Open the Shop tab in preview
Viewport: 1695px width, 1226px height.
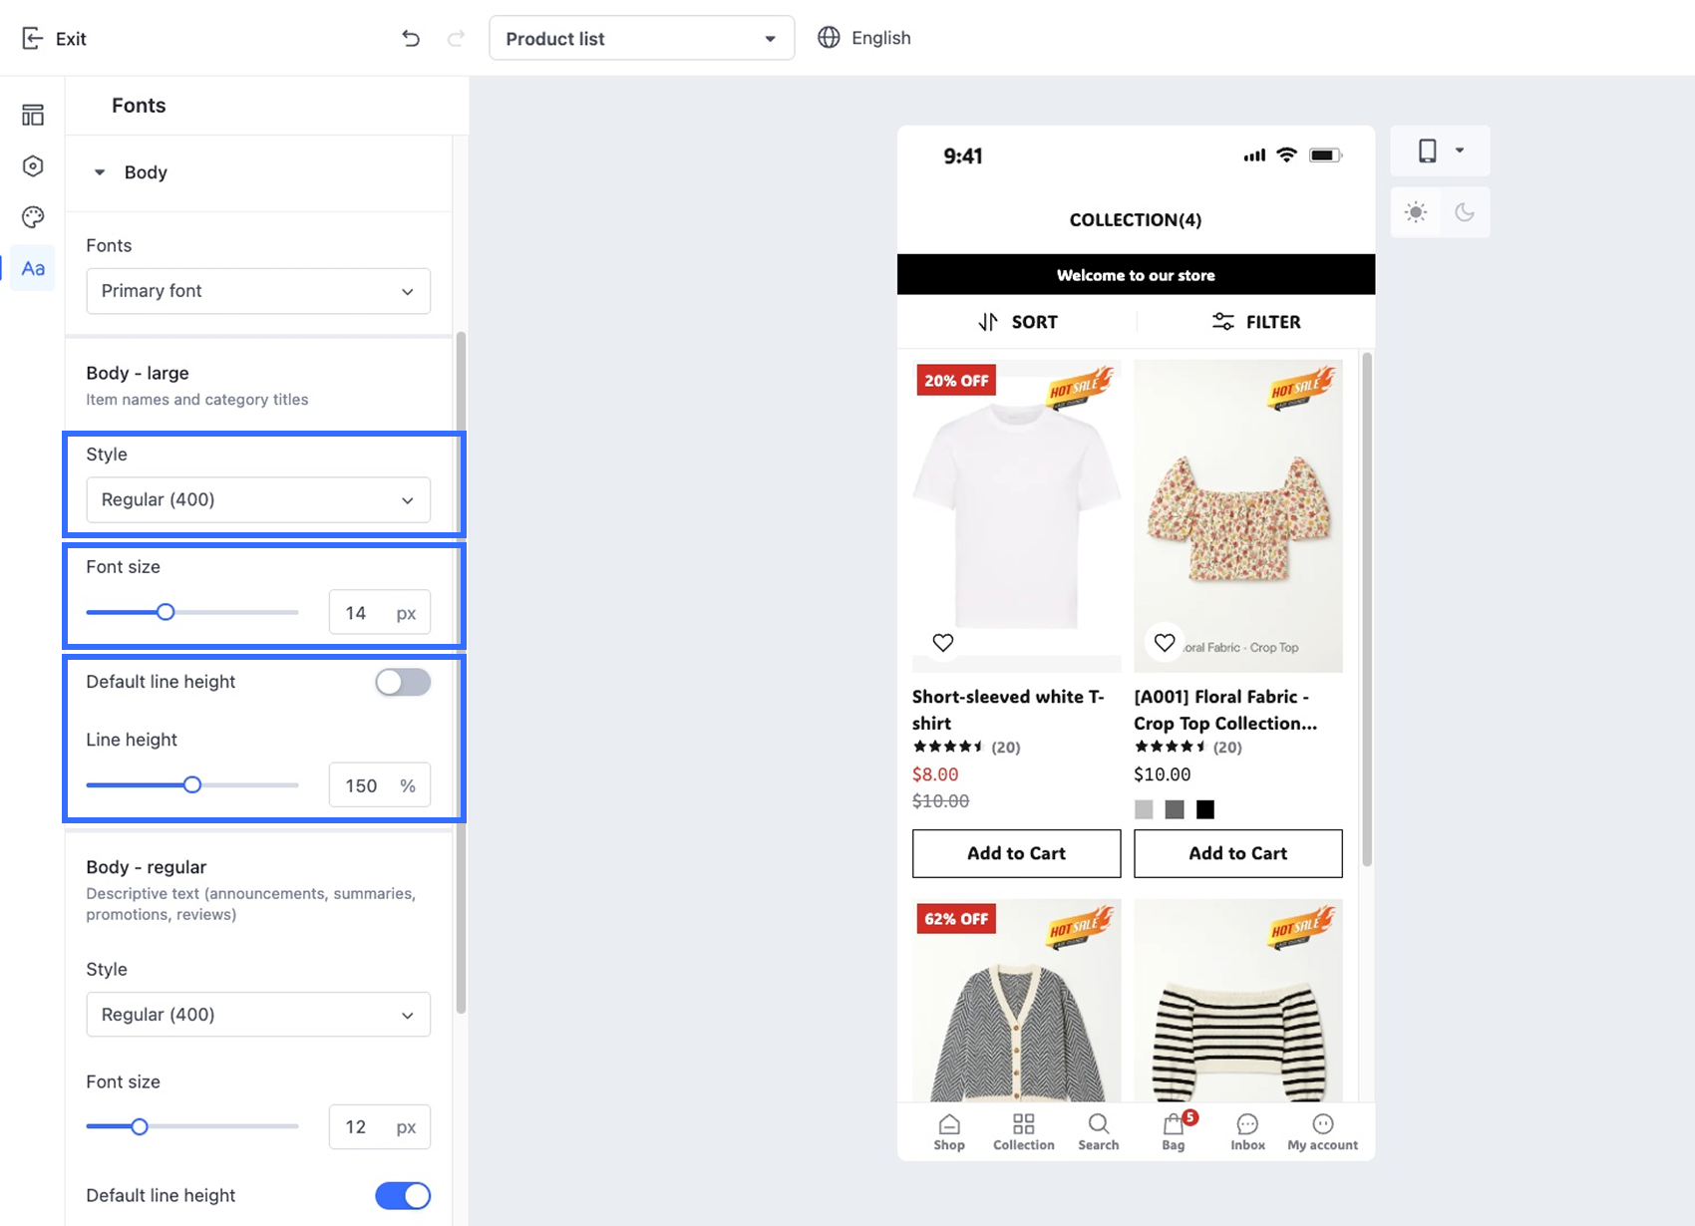pos(949,1131)
